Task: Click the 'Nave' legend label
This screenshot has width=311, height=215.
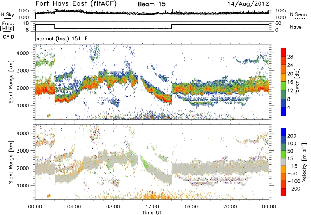Action: pyautogui.click(x=296, y=27)
